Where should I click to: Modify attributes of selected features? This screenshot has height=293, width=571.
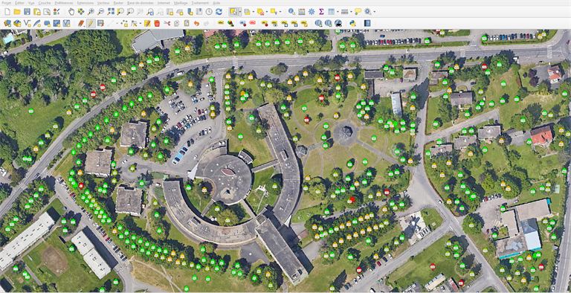pos(147,23)
